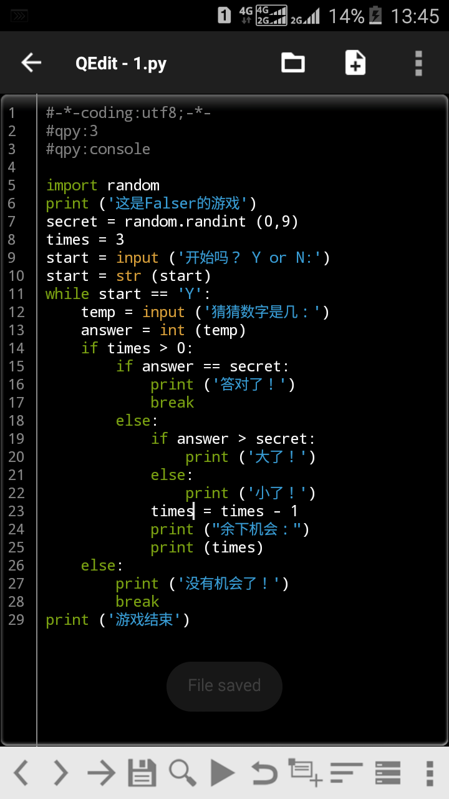
Task: Tap the 'times = 3' line
Action: click(x=85, y=240)
